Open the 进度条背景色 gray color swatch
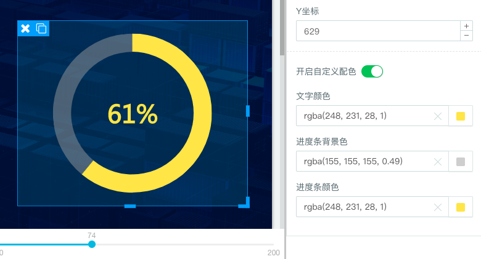Viewport: 481px width, 259px height. tap(461, 161)
